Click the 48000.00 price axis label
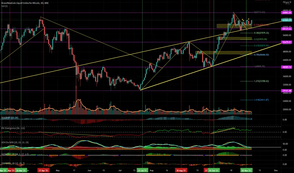The image size is (294, 173). [x=287, y=52]
